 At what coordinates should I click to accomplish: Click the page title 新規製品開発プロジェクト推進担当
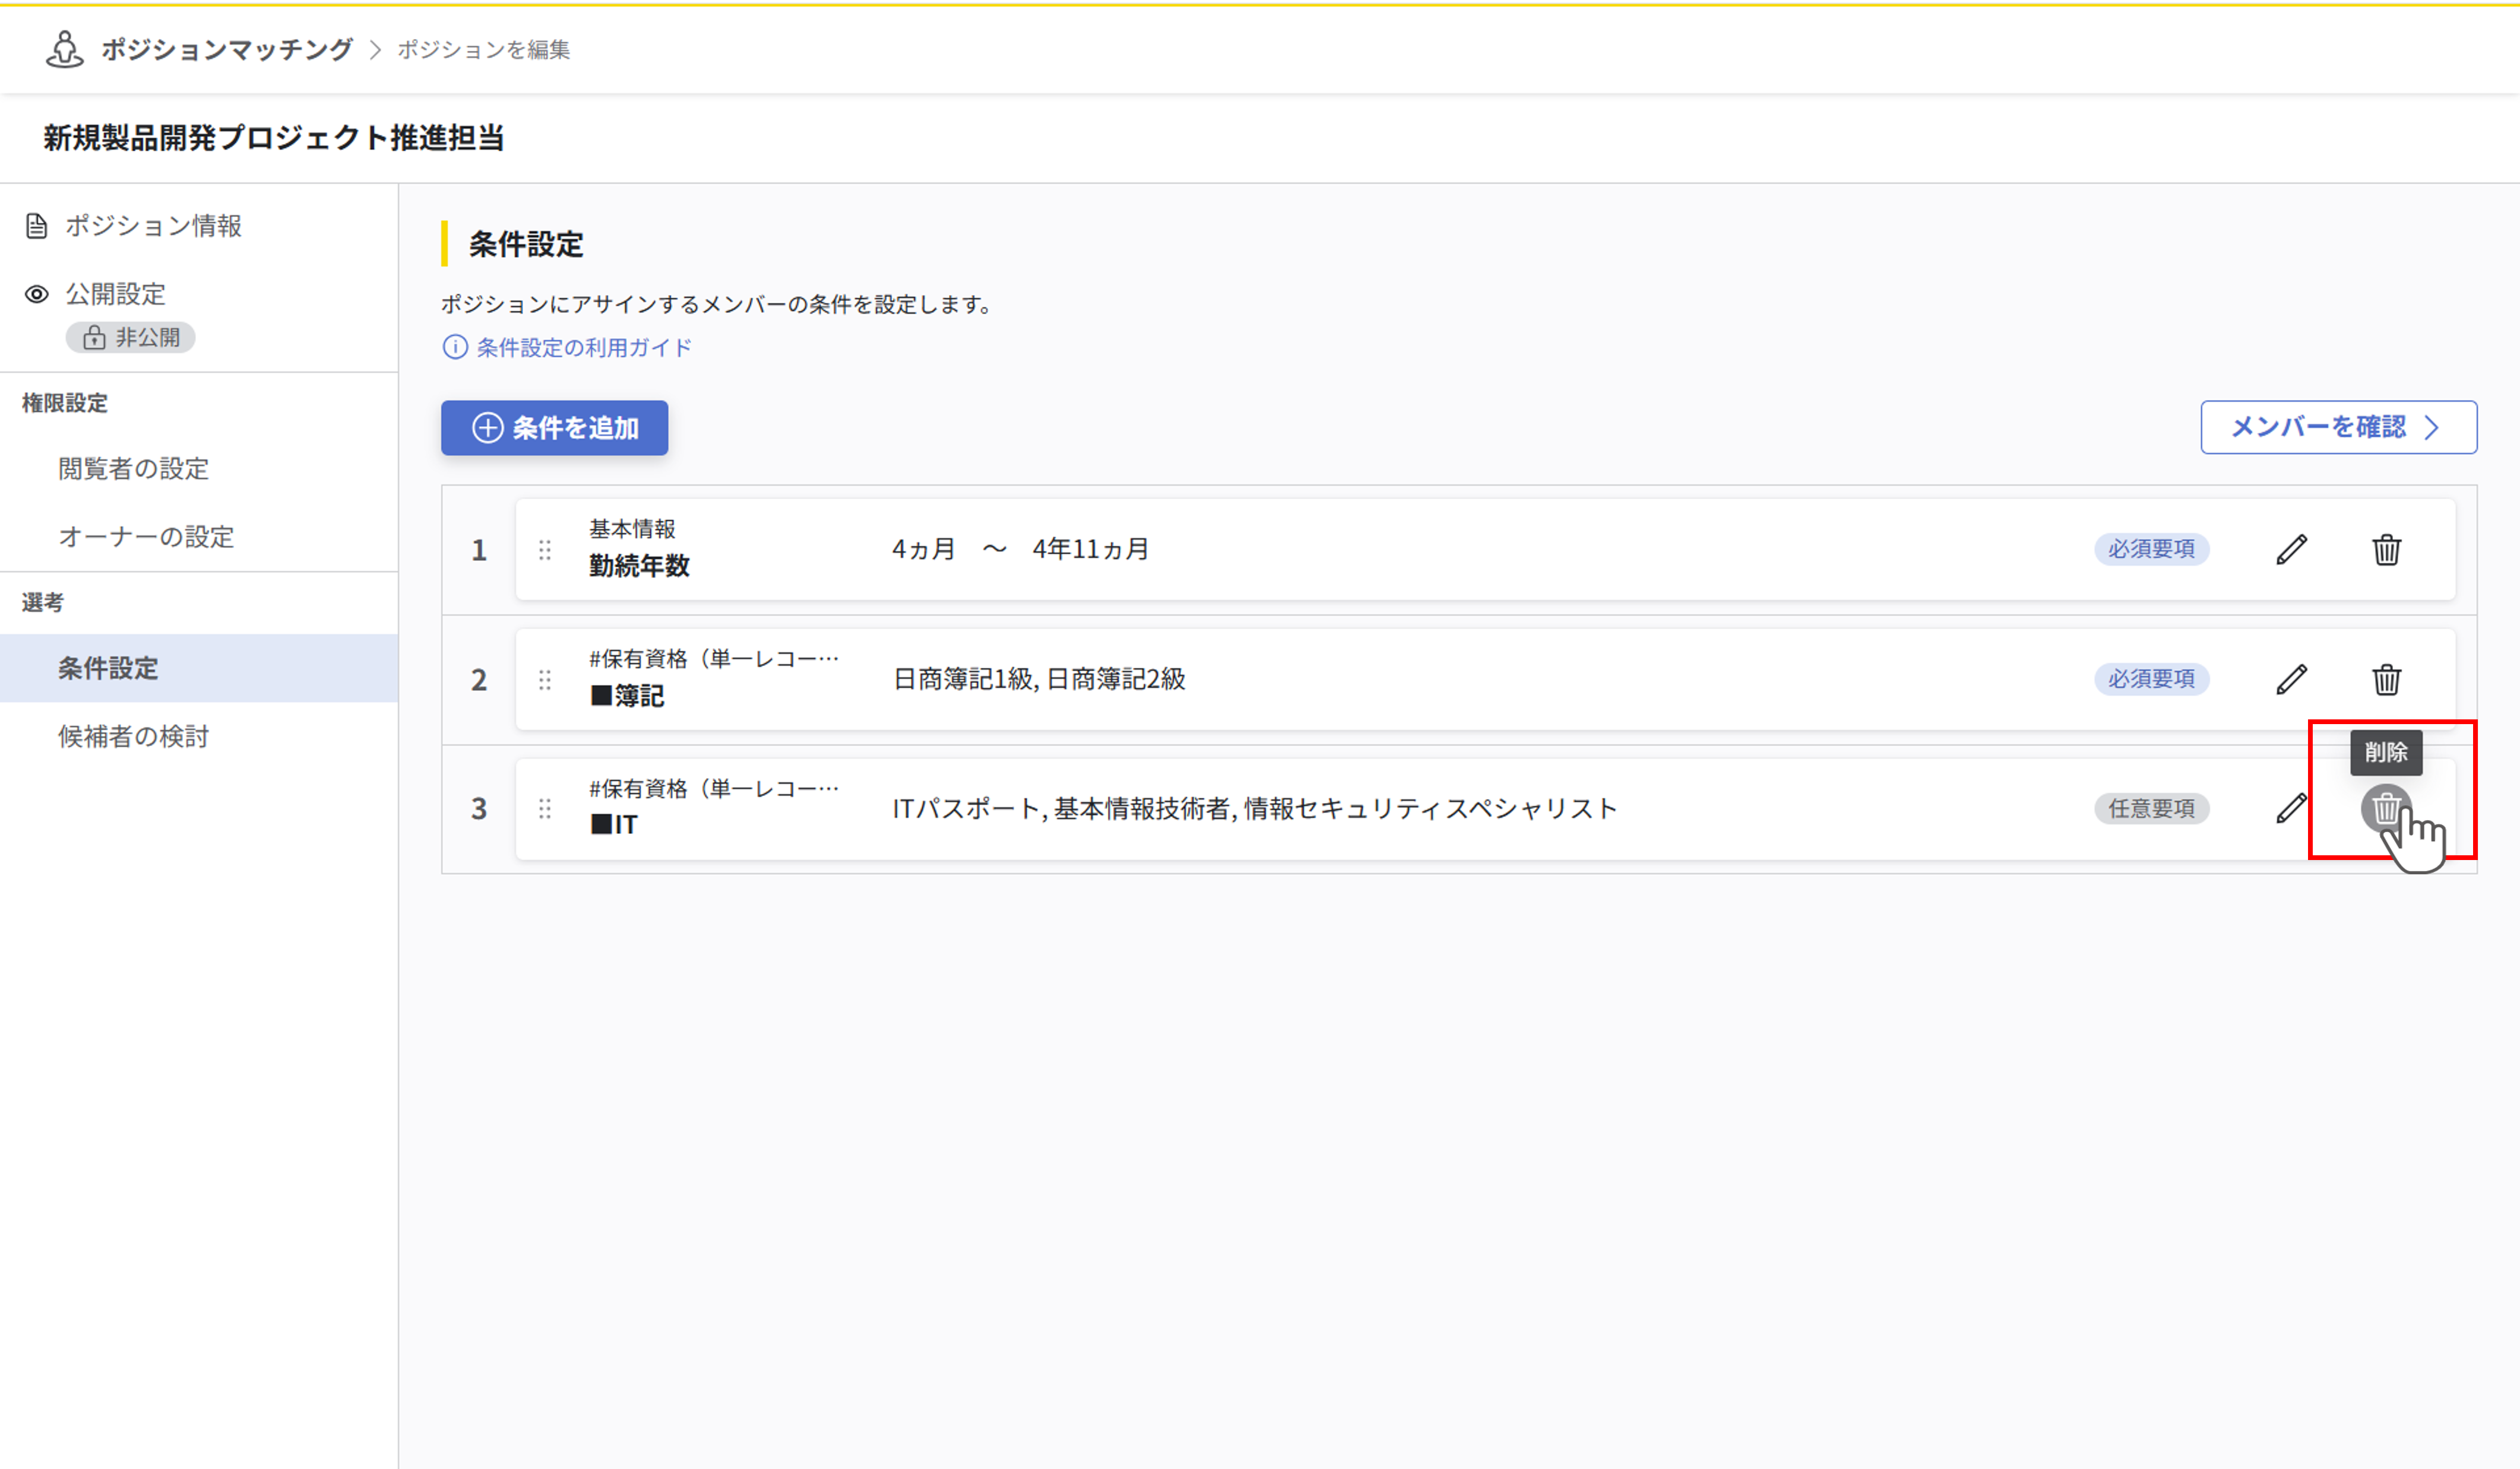[x=273, y=138]
